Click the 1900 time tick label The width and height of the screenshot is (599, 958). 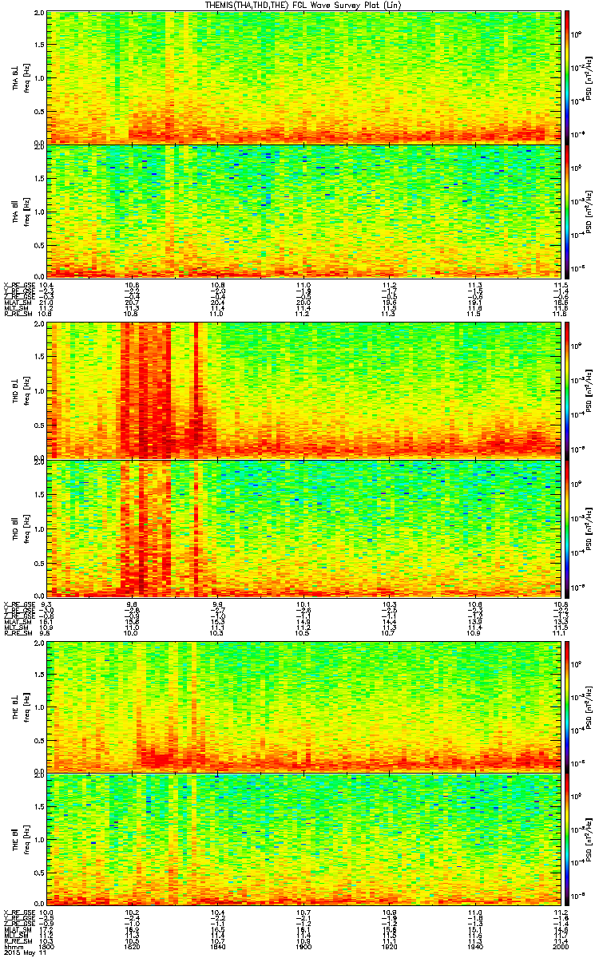coord(303,947)
